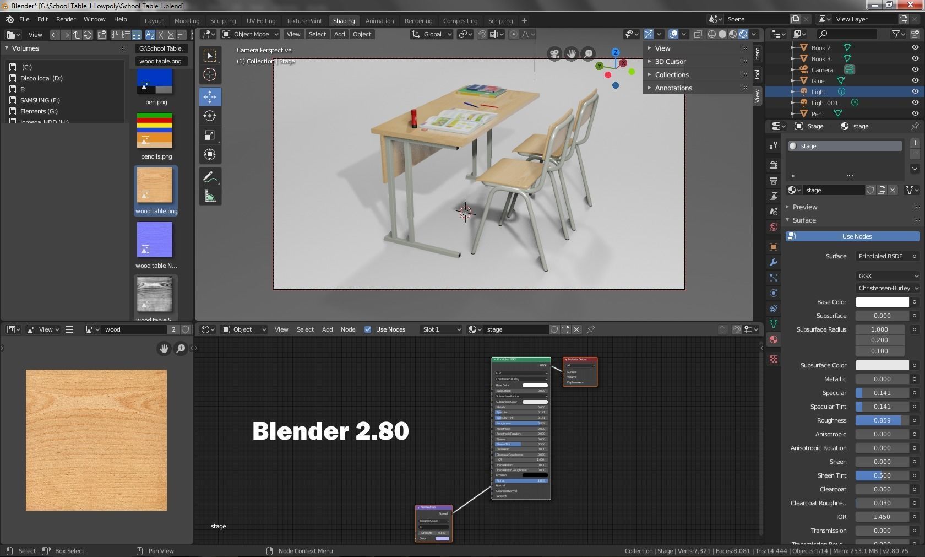Image resolution: width=925 pixels, height=557 pixels.
Task: Open the World properties tab
Action: 774,227
